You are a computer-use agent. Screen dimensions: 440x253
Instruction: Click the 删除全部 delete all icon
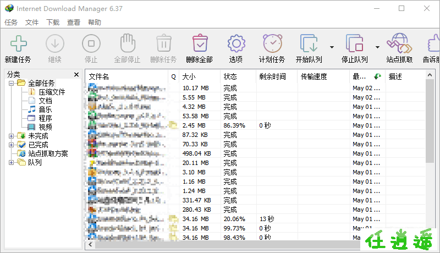[x=200, y=43]
